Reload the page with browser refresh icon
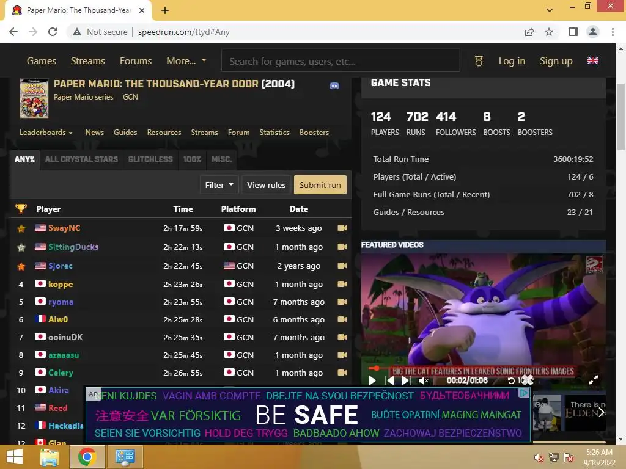Viewport: 626px width, 469px height. click(x=53, y=32)
